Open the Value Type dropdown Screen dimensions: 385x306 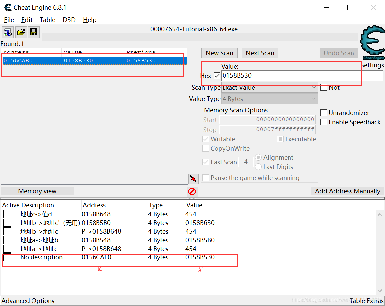(x=270, y=99)
